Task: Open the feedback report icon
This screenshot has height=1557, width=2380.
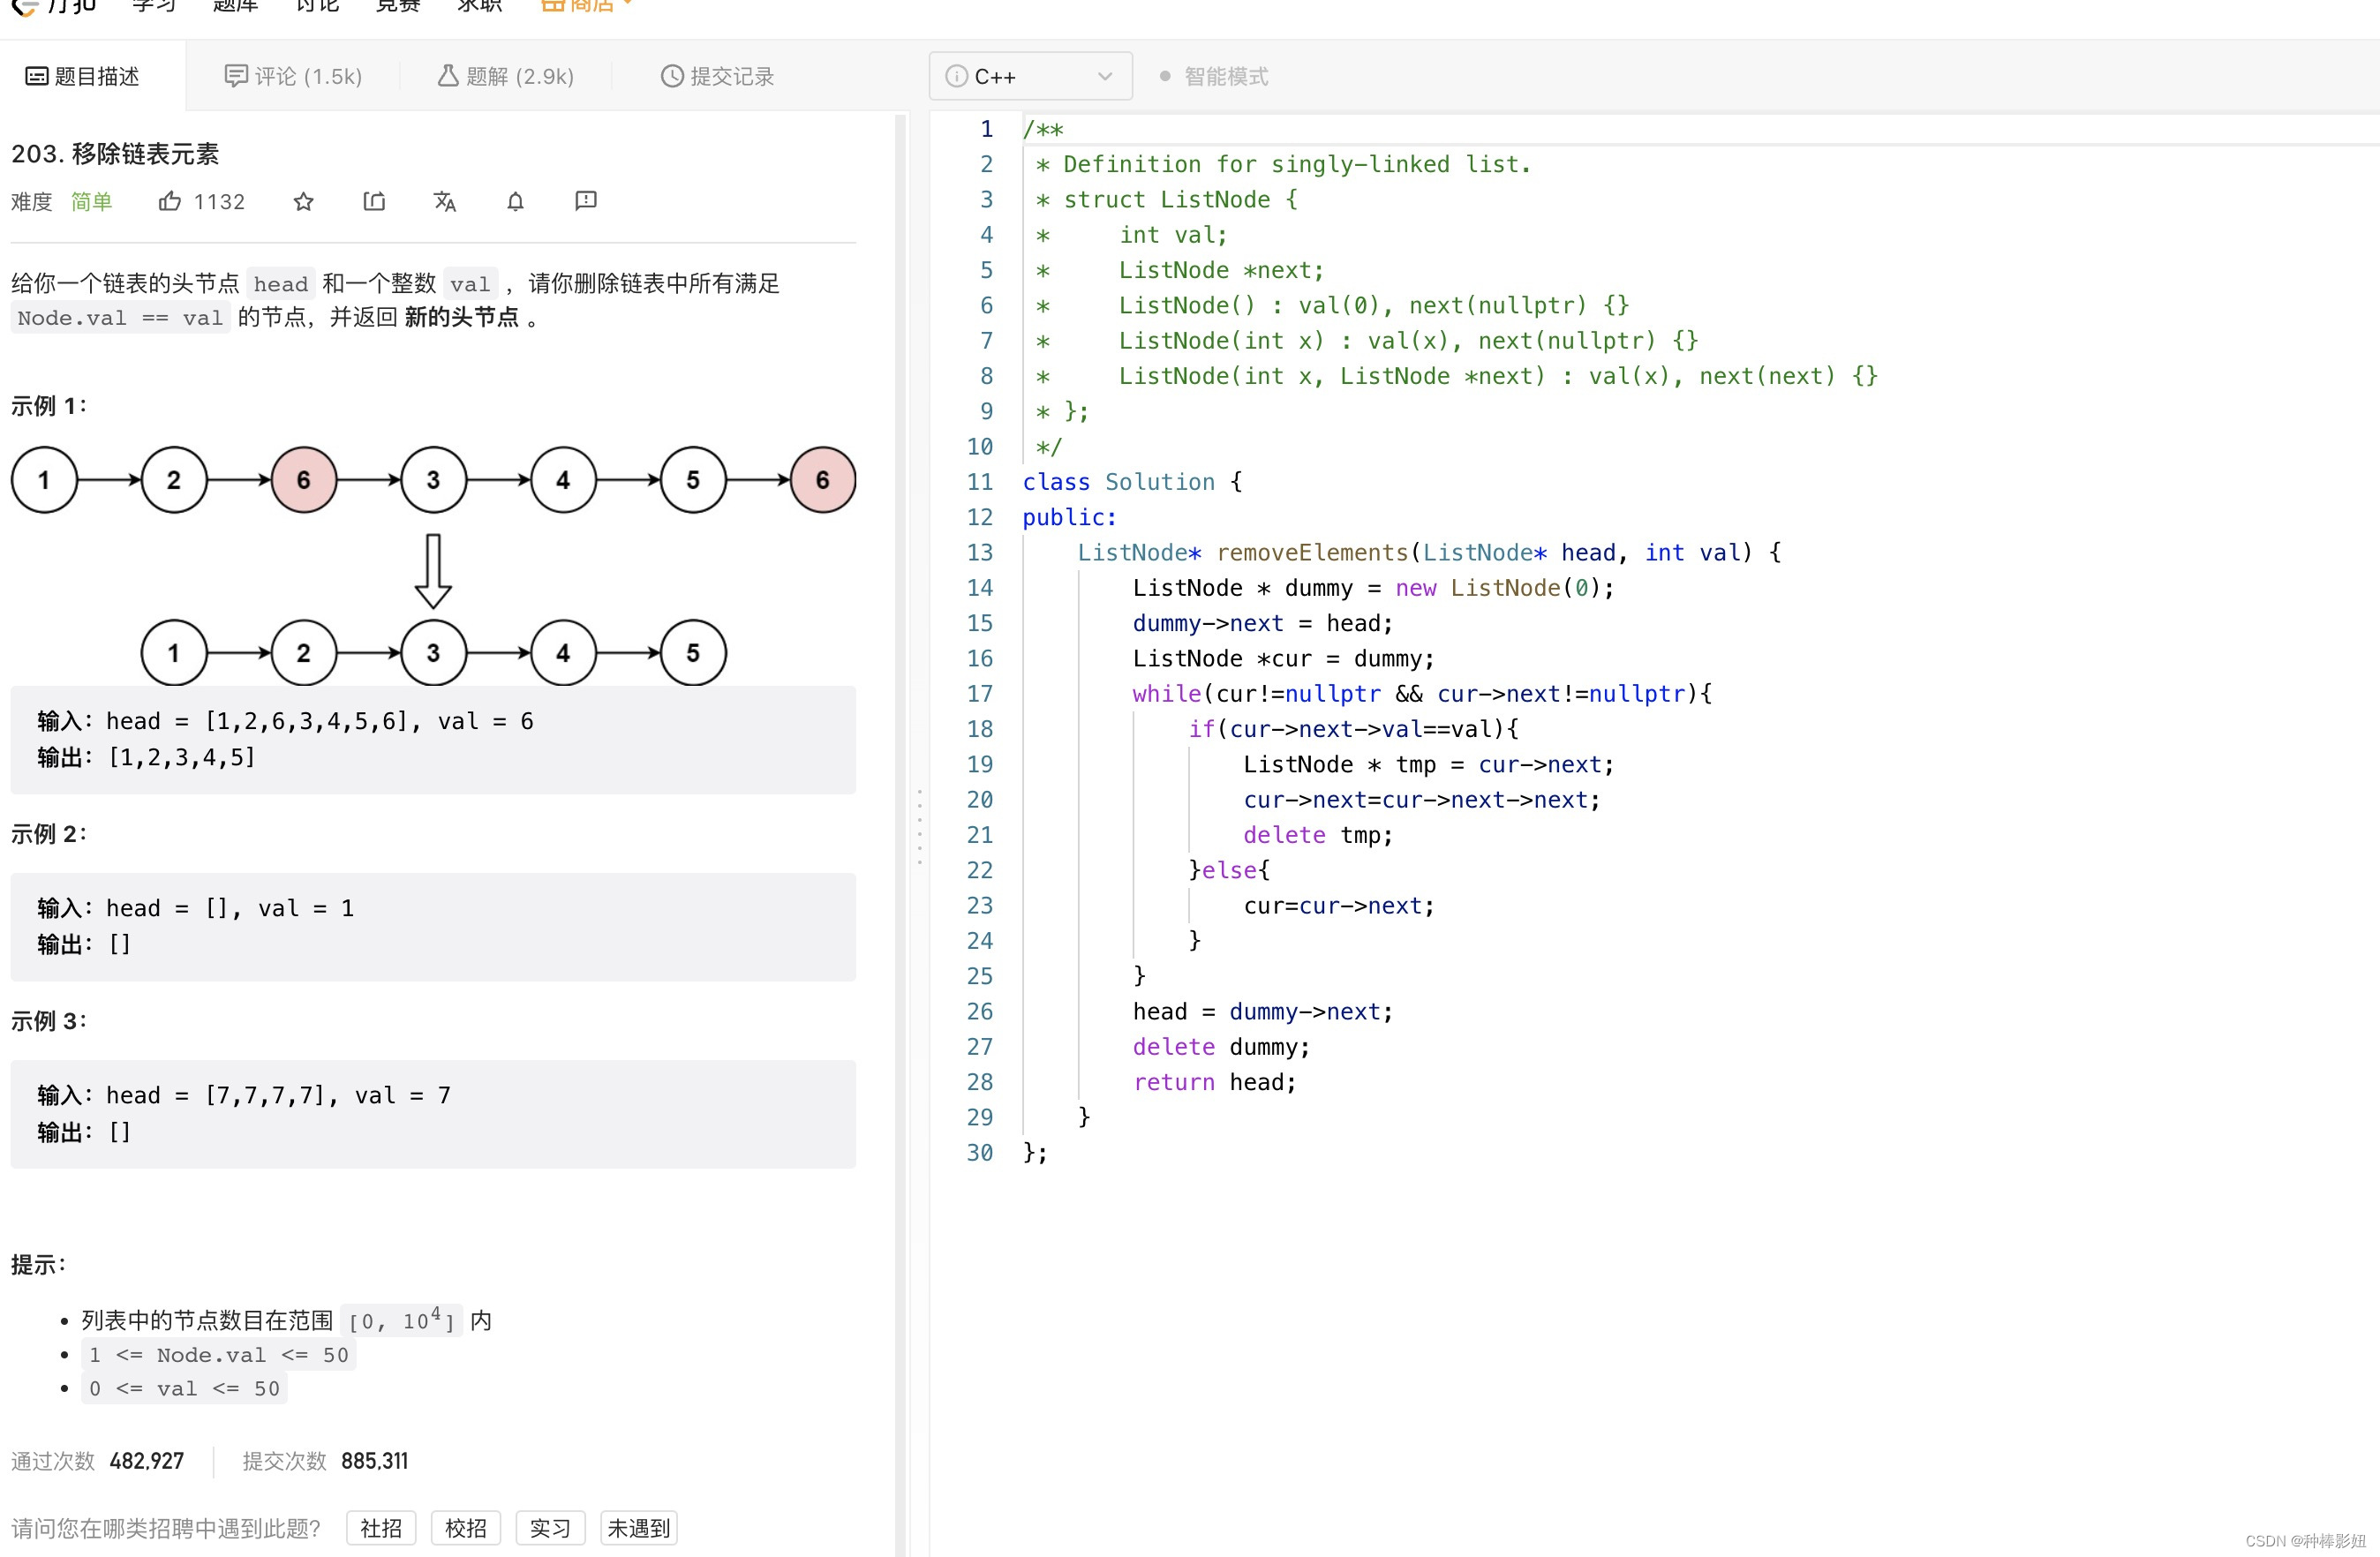Action: click(586, 202)
